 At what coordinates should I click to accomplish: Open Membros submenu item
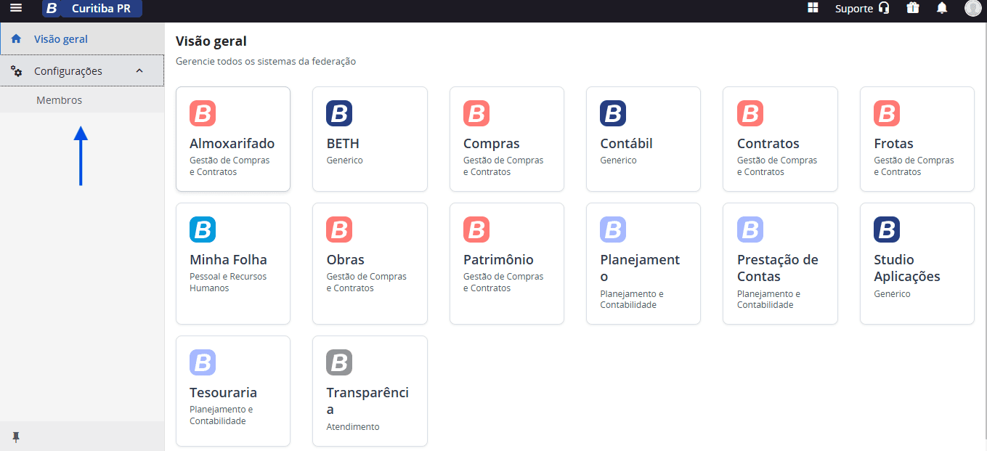click(82, 100)
